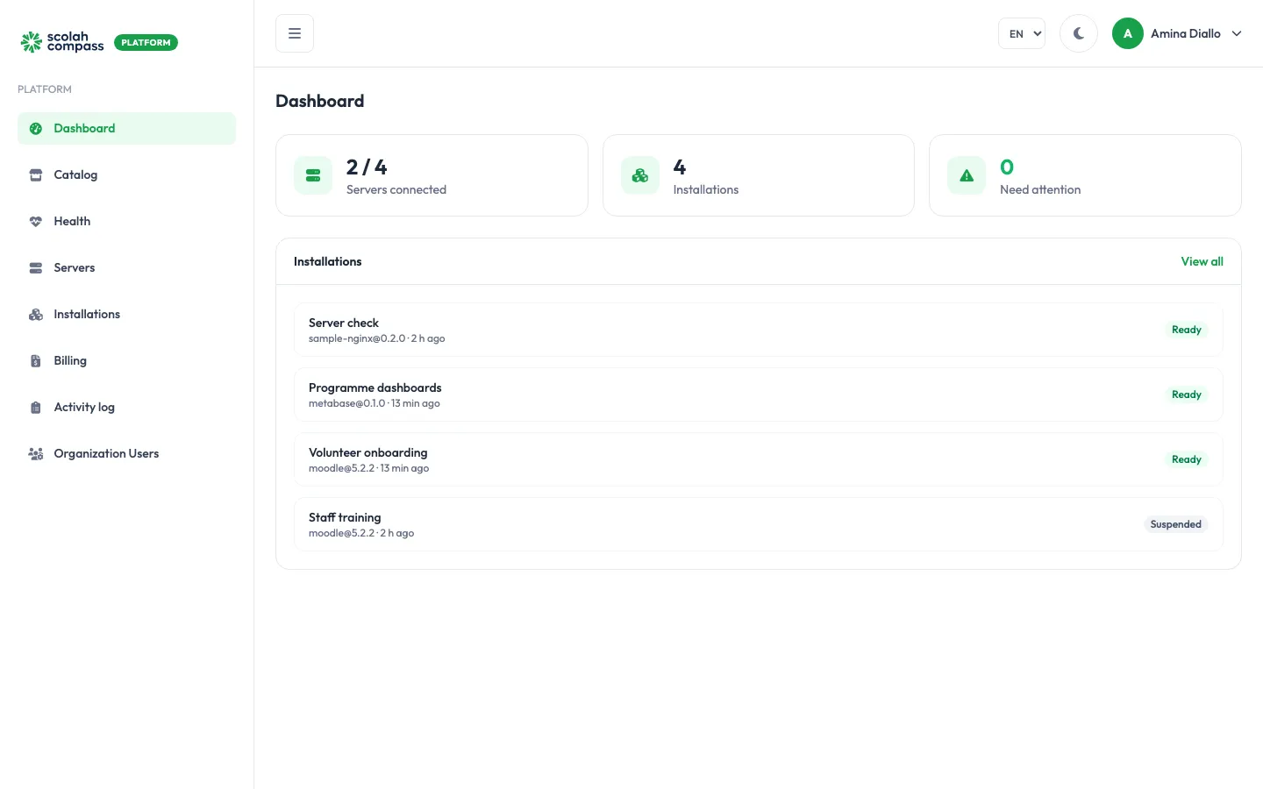Click the Installations cubes icon in sidebar
The height and width of the screenshot is (789, 1263).
pyautogui.click(x=36, y=315)
